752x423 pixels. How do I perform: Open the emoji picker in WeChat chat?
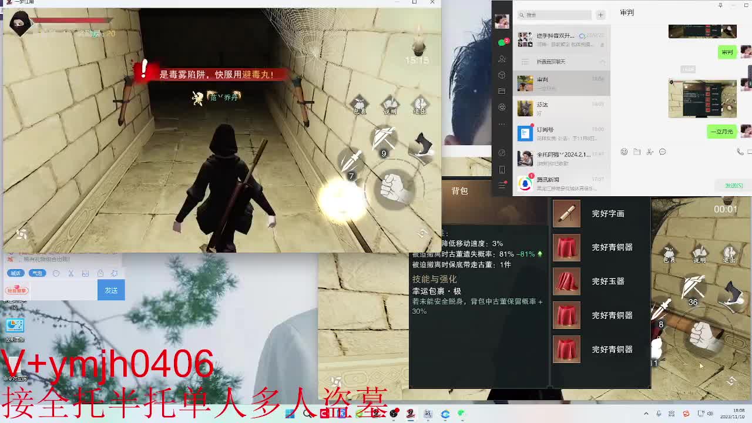[x=624, y=152]
